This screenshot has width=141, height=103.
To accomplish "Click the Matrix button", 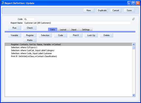I will tap(30, 40).
